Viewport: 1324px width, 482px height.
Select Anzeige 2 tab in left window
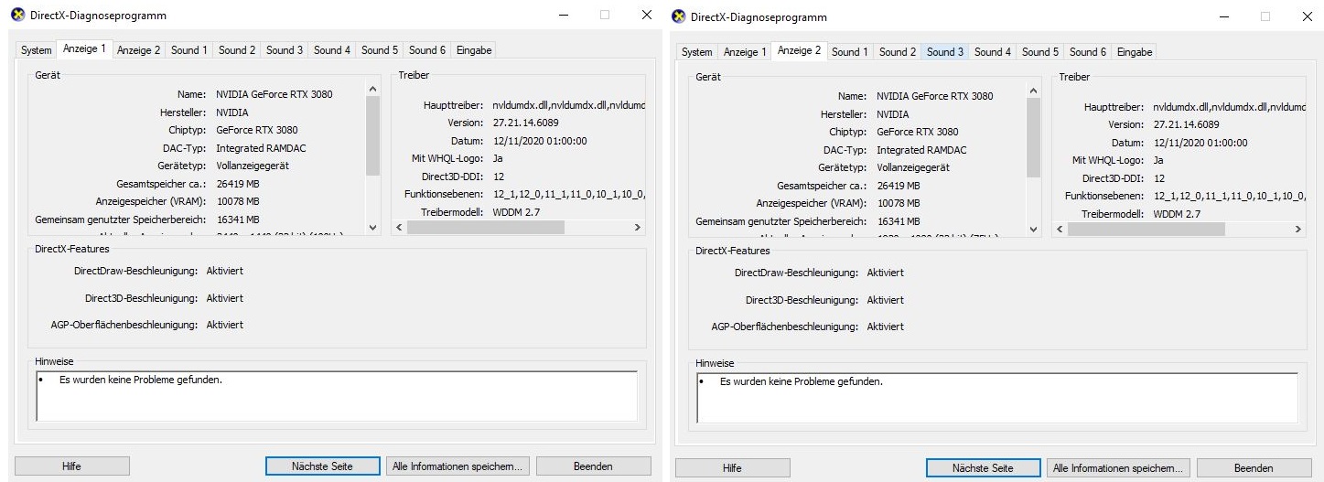click(139, 50)
